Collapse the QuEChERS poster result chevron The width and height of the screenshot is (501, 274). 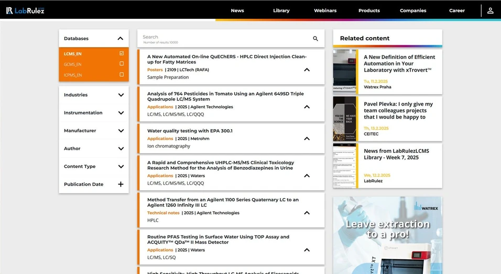[x=307, y=70]
